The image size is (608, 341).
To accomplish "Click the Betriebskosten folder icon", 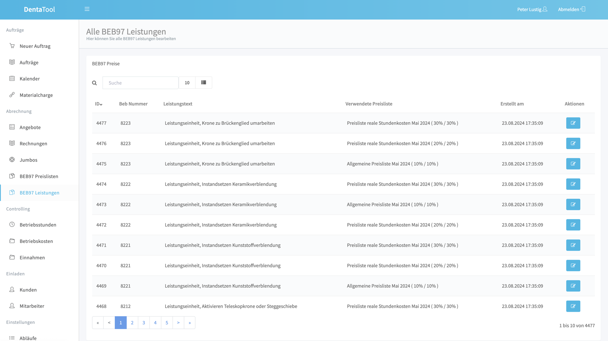I will 12,241.
